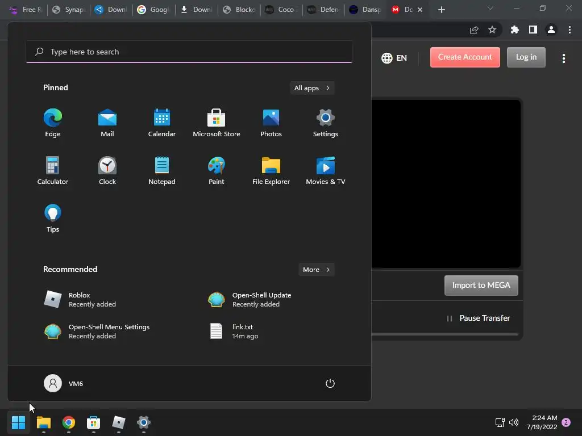Click Create Account on MEGA page
Viewport: 582px width, 436px height.
[465, 57]
